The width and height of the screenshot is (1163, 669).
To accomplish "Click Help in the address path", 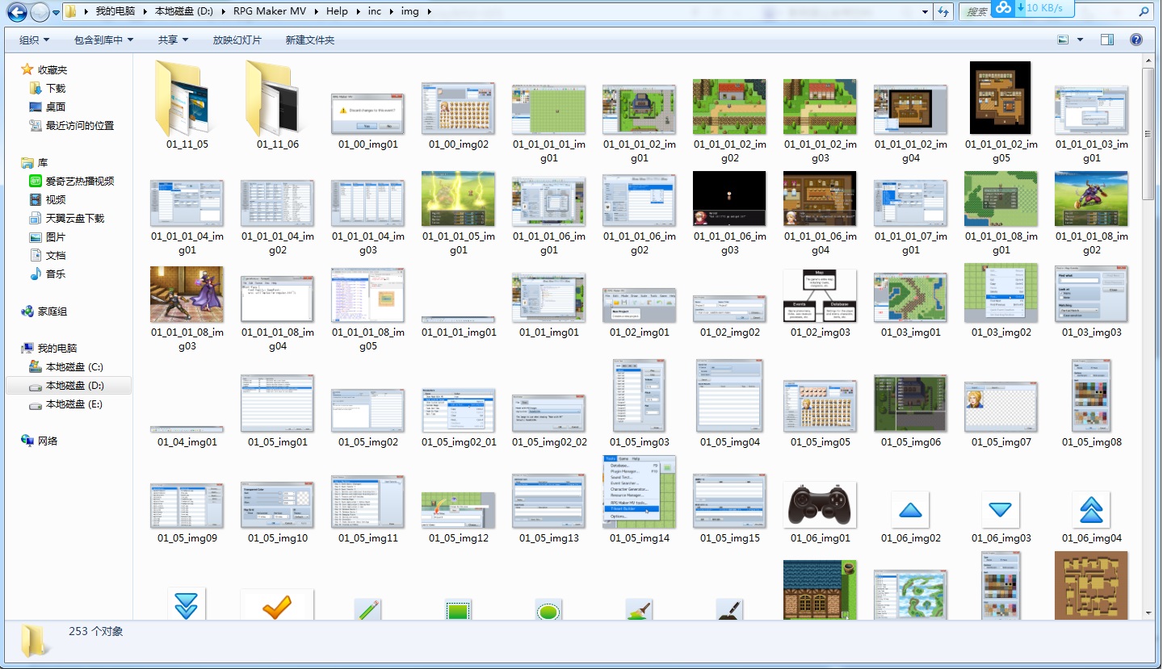I will point(338,11).
